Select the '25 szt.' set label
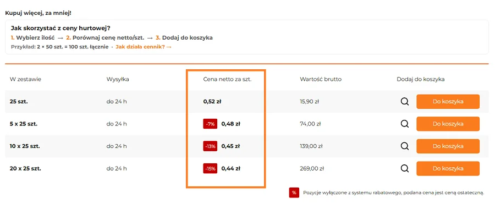 point(19,102)
